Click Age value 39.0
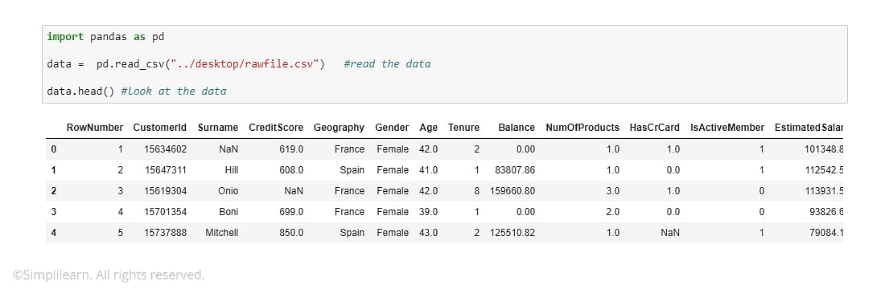The width and height of the screenshot is (885, 289). tap(428, 212)
